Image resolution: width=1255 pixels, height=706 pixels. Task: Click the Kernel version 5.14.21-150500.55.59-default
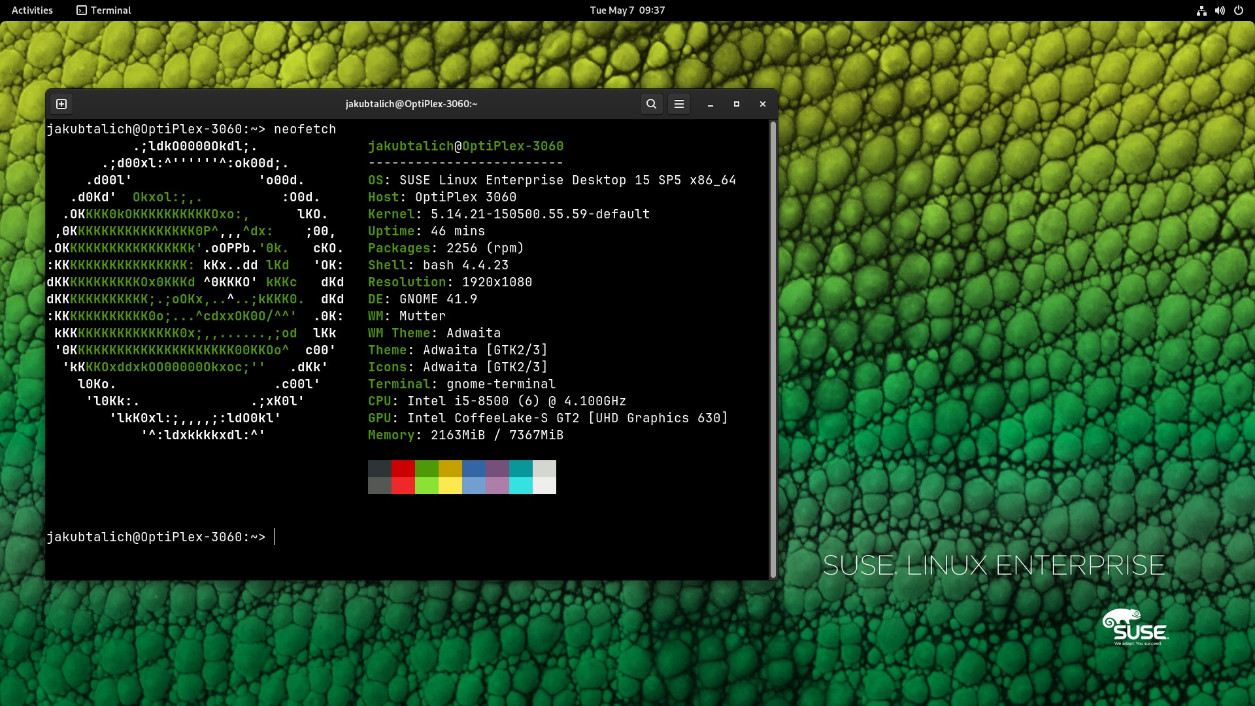tap(541, 214)
